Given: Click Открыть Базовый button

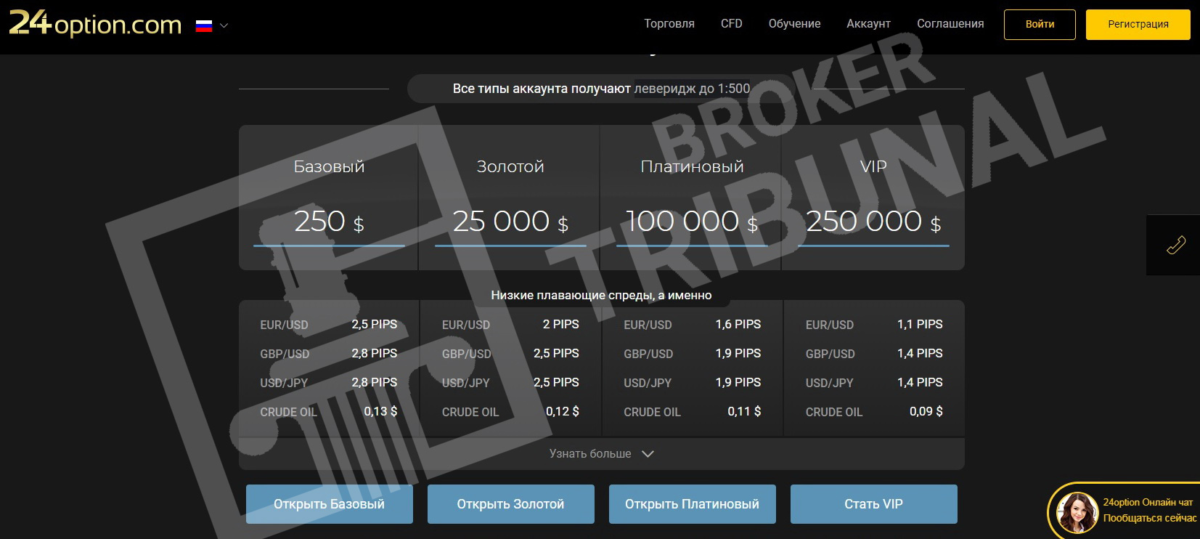Looking at the screenshot, I should pos(329,504).
